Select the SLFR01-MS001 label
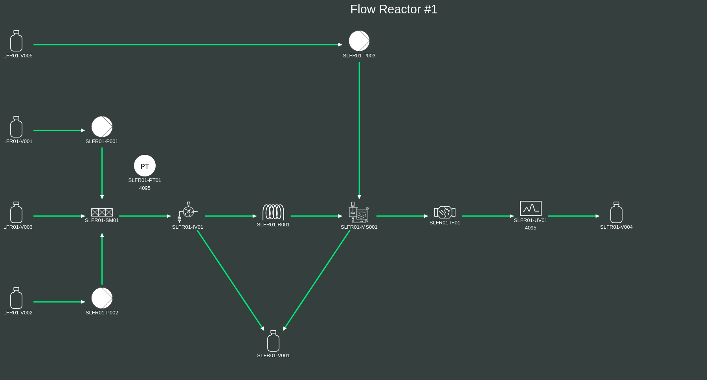Viewport: 707px width, 380px height. click(x=359, y=227)
